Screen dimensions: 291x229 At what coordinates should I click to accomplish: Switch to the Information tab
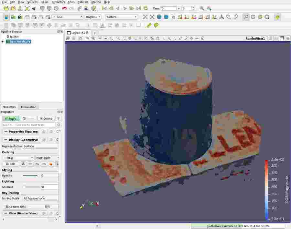click(x=28, y=107)
